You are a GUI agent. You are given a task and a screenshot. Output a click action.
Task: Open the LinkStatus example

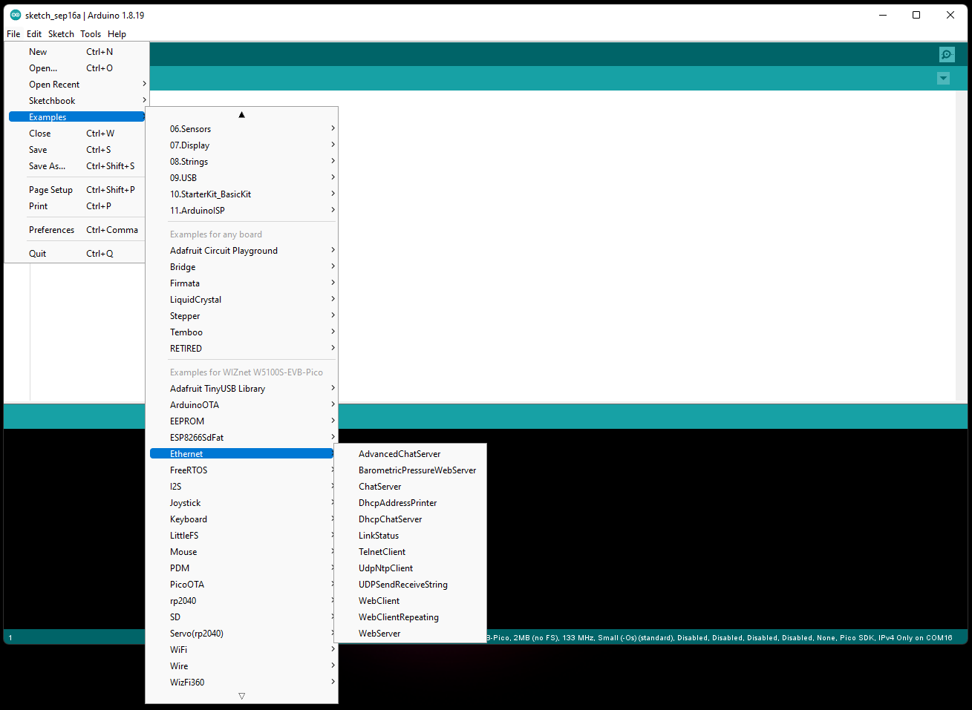click(x=379, y=535)
